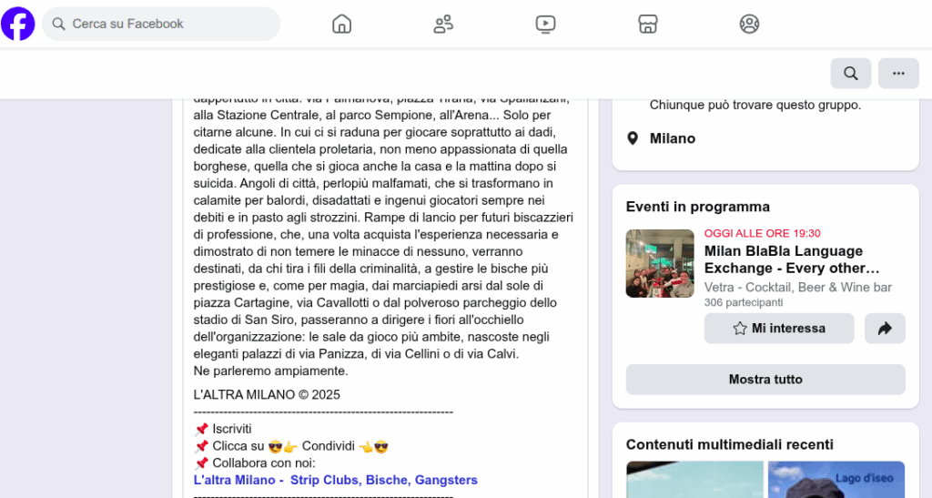932x498 pixels.
Task: Open the left recent media thumbnail
Action: [694, 480]
